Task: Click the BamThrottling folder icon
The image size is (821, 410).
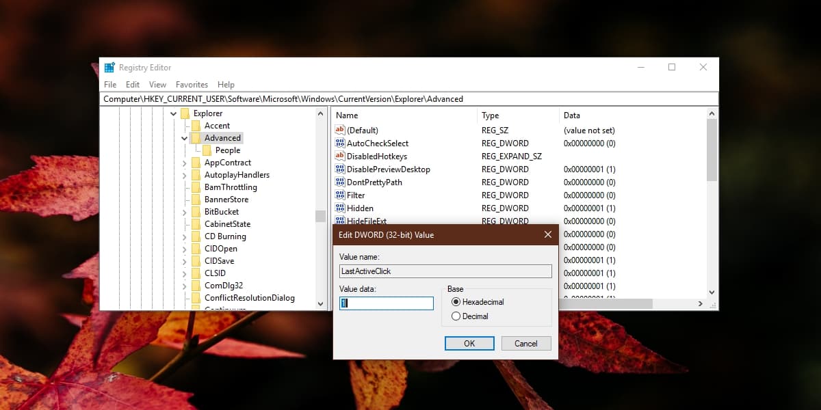Action: (196, 187)
